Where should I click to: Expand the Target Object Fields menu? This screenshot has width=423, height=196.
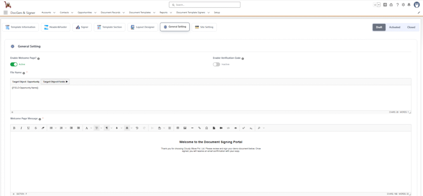tap(55, 81)
